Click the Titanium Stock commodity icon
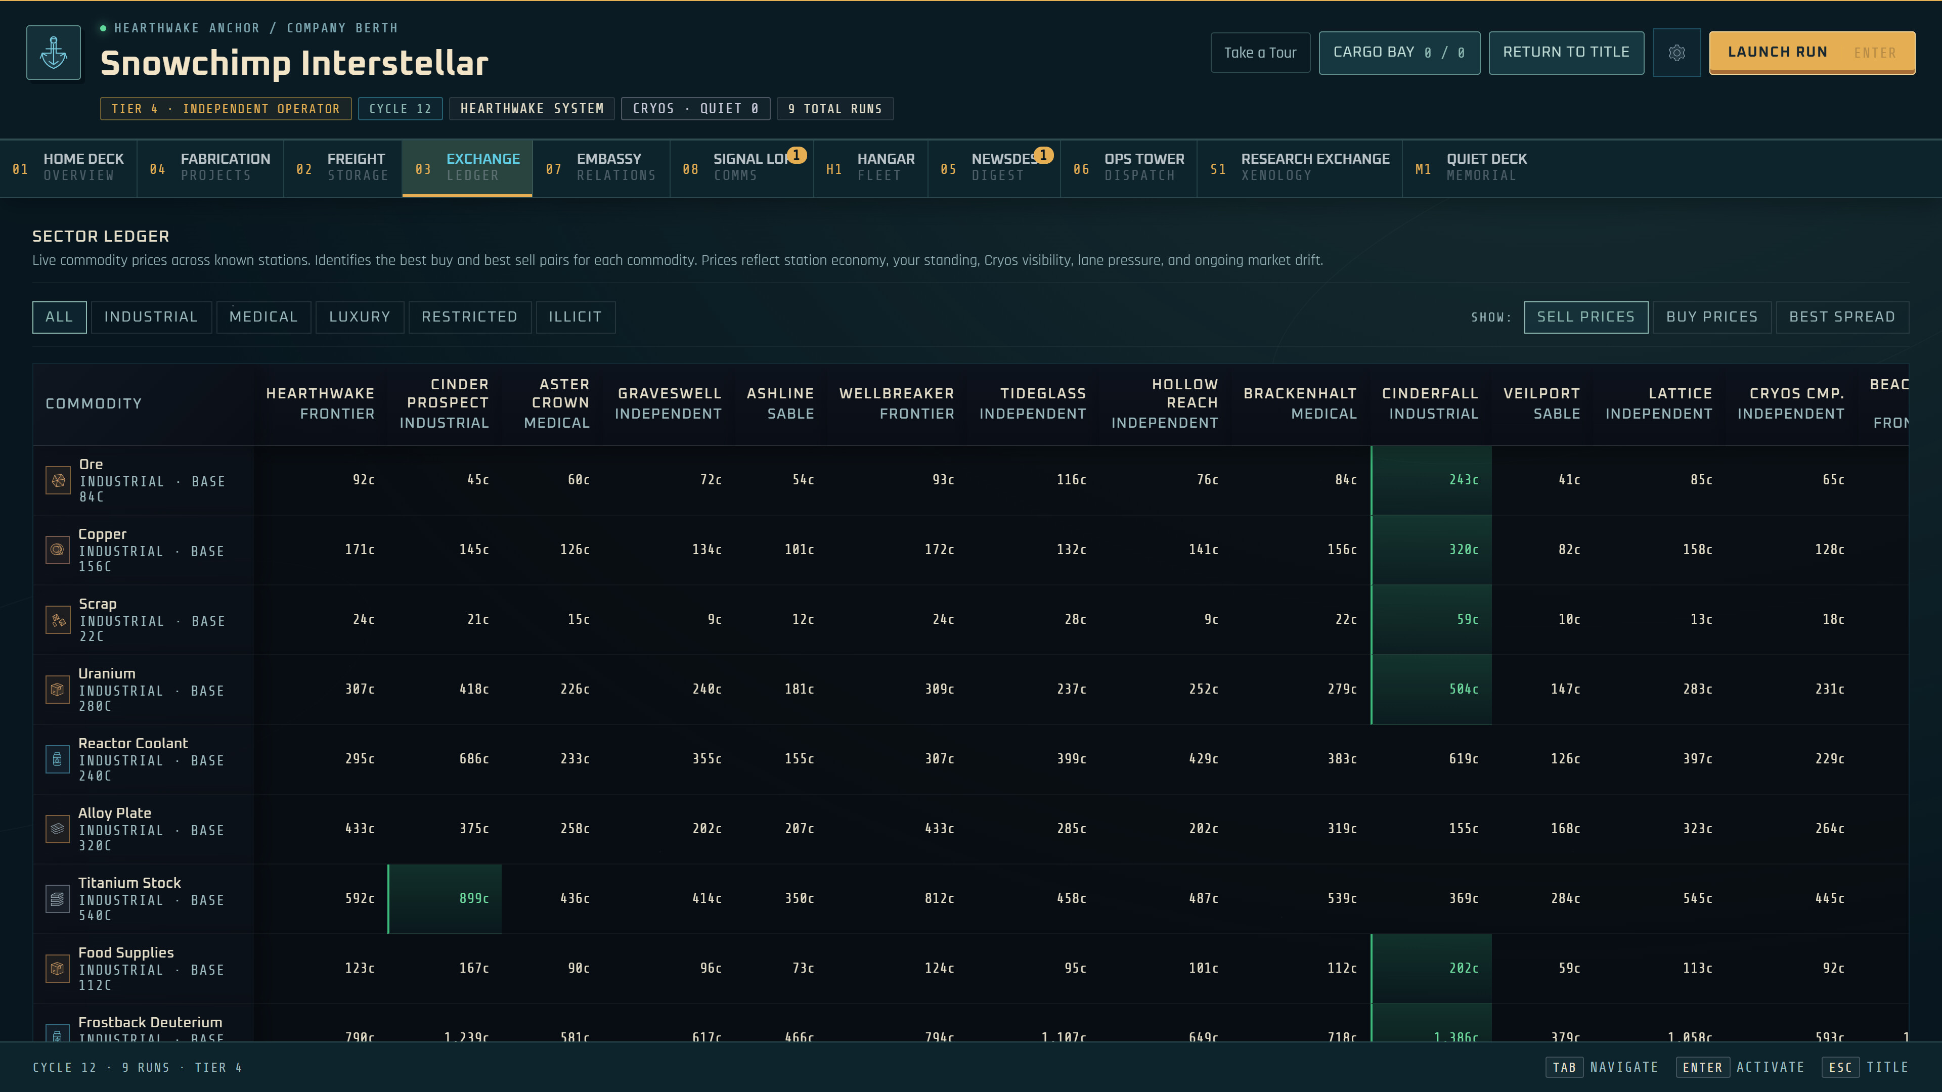The image size is (1942, 1092). point(58,899)
